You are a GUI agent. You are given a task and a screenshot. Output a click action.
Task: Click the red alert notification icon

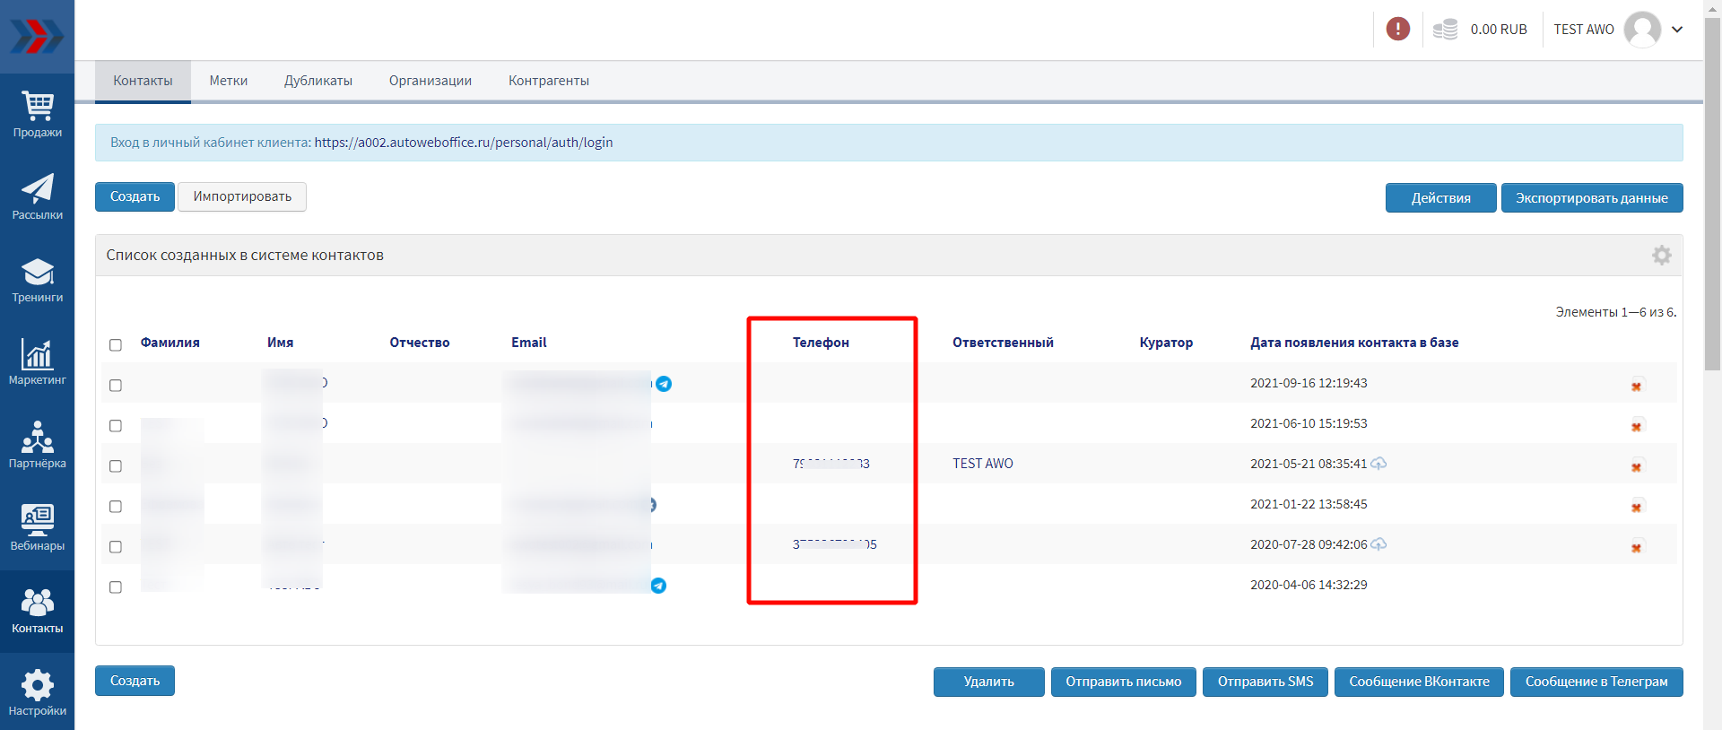pyautogui.click(x=1397, y=30)
